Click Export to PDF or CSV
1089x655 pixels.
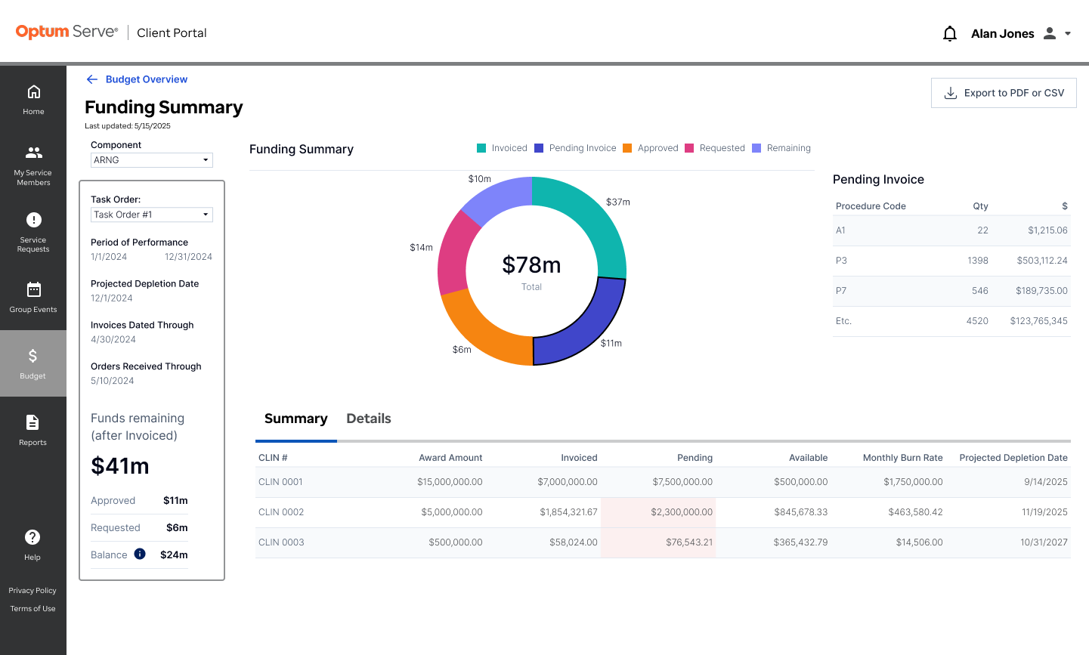[x=1004, y=93]
